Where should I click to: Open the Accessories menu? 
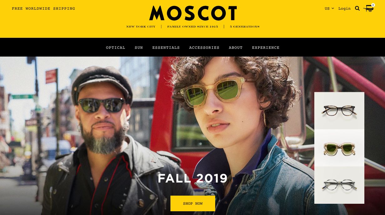tap(204, 47)
